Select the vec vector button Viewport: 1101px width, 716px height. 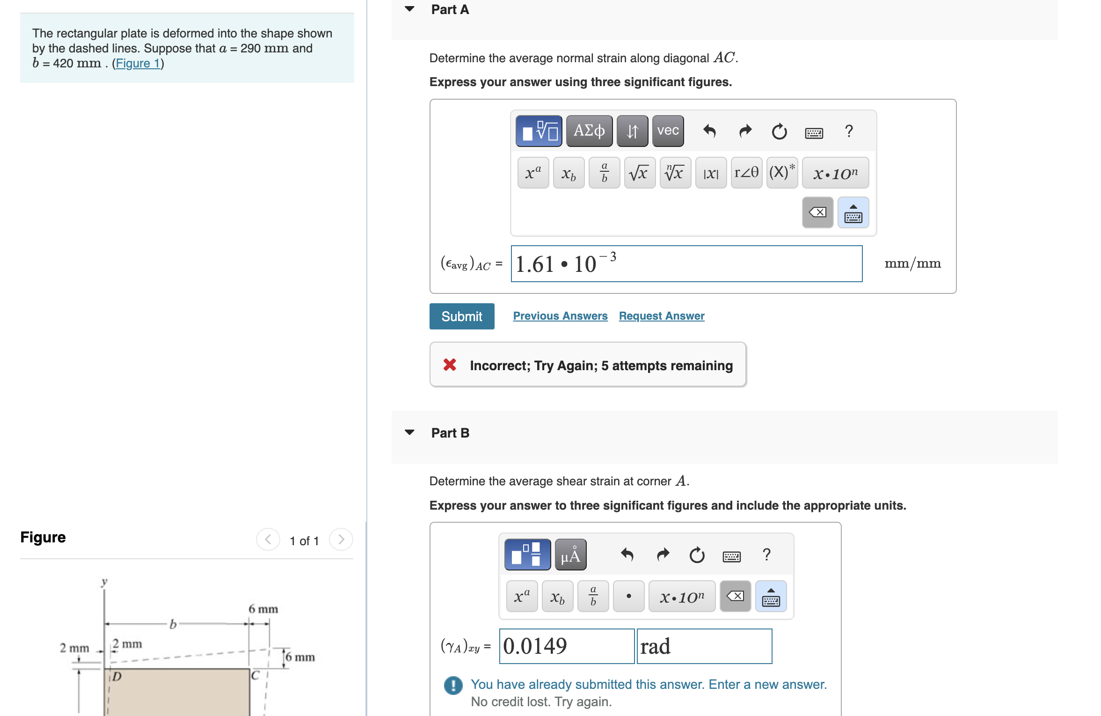coord(668,131)
